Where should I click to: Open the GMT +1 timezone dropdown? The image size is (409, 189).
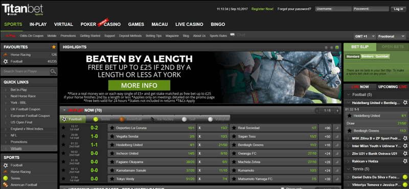point(365,36)
